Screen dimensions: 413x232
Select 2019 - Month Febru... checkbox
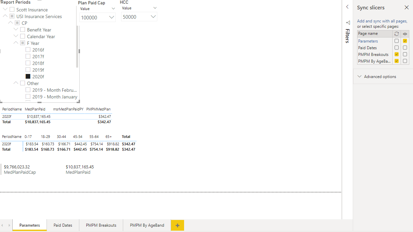coord(28,90)
